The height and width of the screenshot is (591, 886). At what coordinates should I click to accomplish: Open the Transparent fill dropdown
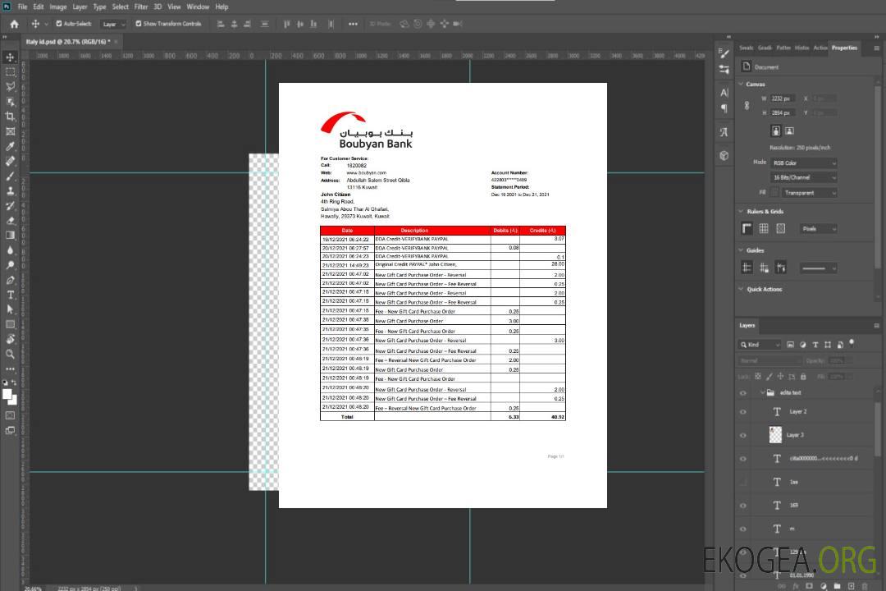[809, 193]
